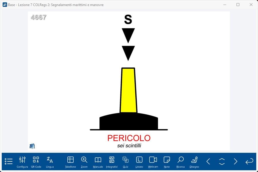Go to previous slide arrow
The width and height of the screenshot is (258, 172).
pos(208,161)
